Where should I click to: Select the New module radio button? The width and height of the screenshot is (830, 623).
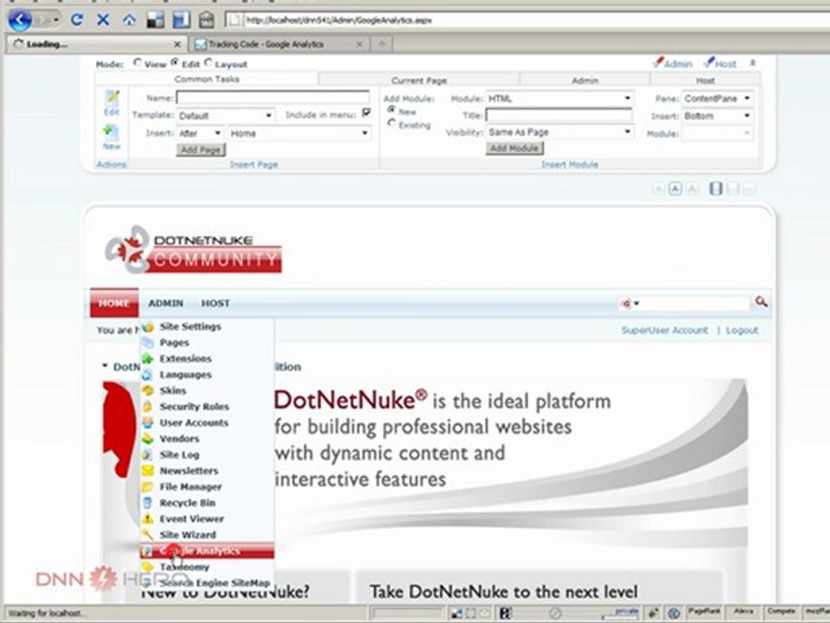(392, 109)
